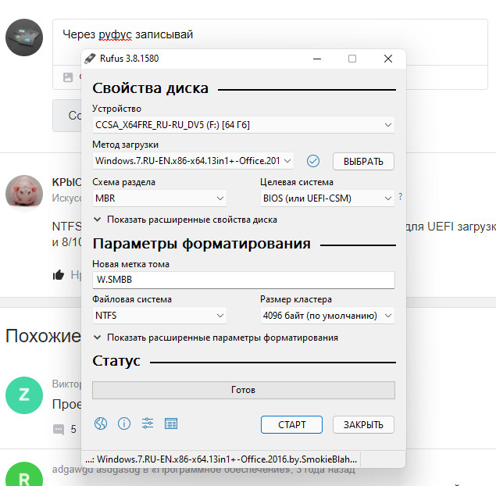Image resolution: width=496 pixels, height=486 pixels.
Task: Expand Показать расширенные параметры форматирования
Action: [216, 338]
